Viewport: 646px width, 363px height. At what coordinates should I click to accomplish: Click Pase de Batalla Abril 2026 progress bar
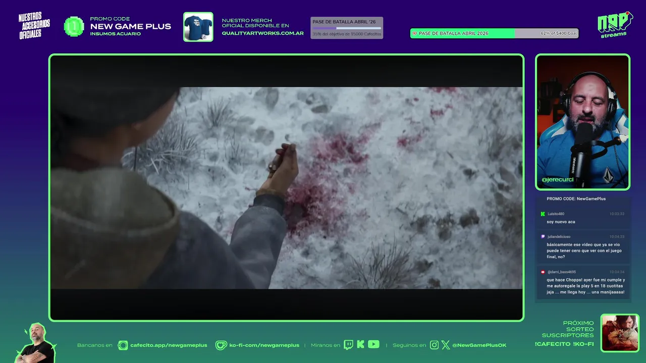click(x=494, y=33)
